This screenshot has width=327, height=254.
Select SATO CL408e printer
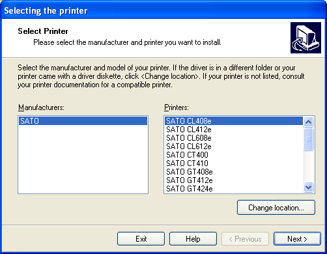[234, 121]
